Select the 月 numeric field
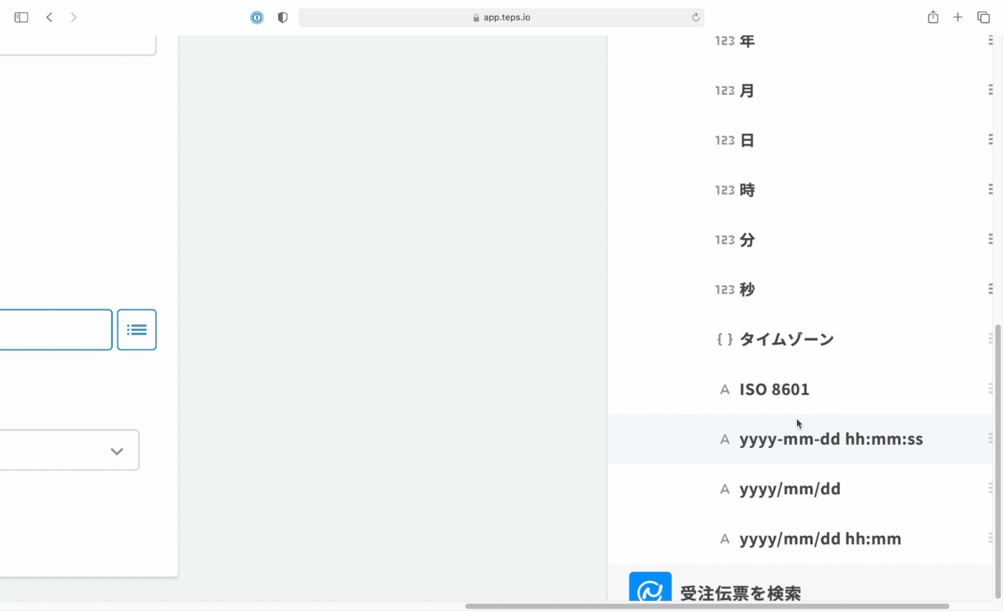1003x611 pixels. [747, 91]
